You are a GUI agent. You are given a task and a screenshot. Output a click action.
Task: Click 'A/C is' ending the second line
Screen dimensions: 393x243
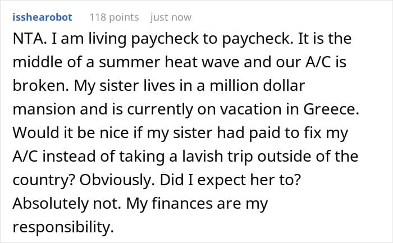tap(326, 62)
